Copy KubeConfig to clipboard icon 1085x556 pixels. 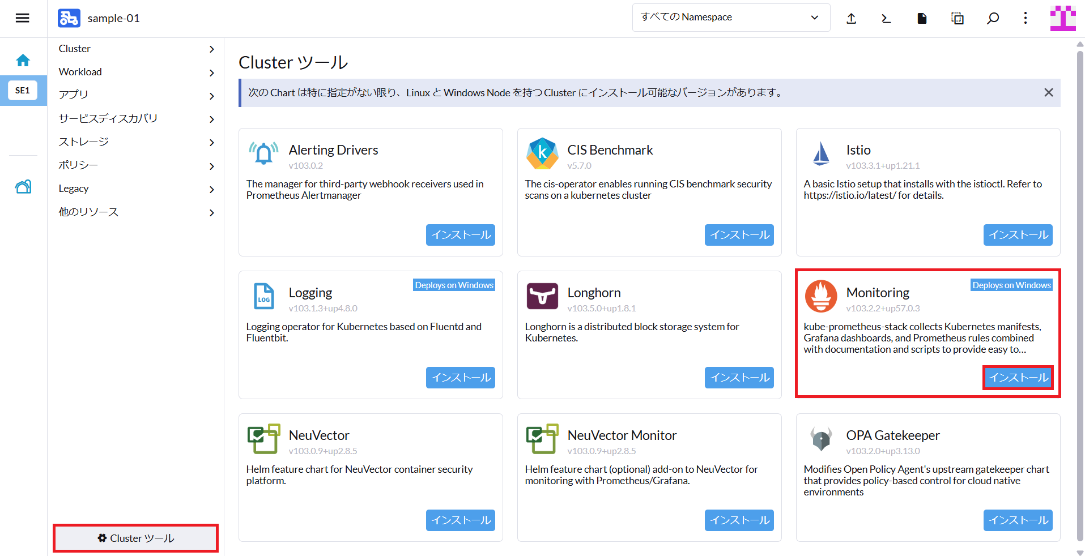[x=957, y=18]
